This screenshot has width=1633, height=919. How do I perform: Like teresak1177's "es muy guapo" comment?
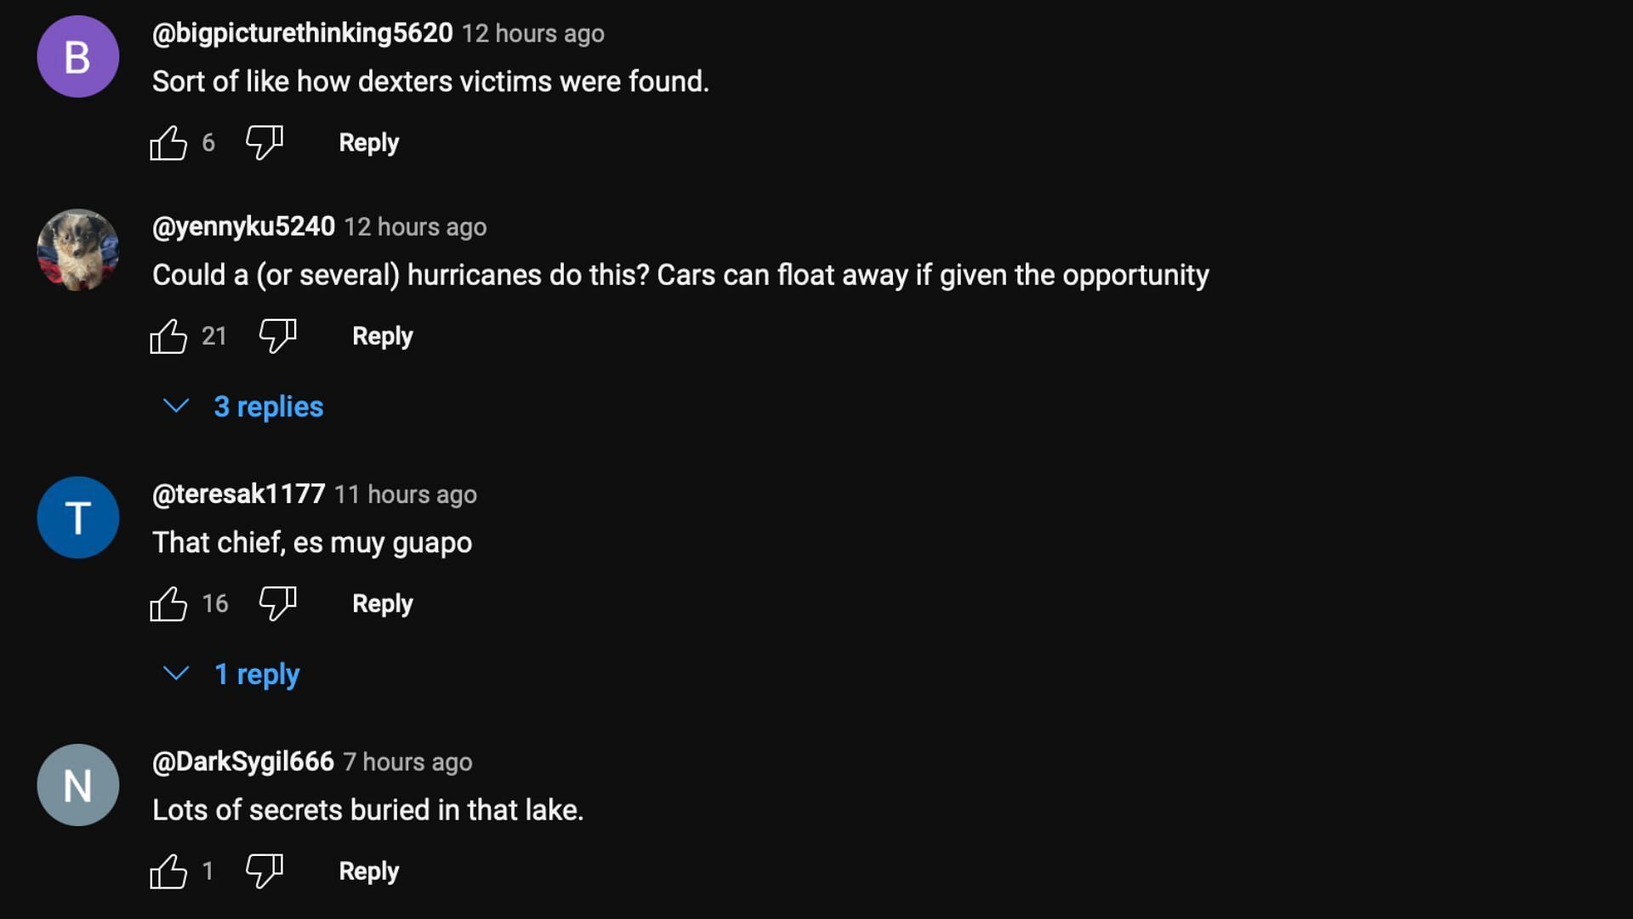(x=168, y=604)
